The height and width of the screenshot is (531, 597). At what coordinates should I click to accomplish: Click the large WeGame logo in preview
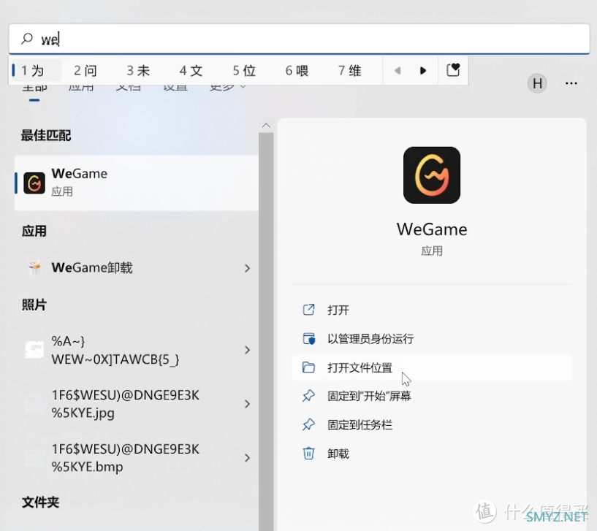point(432,175)
